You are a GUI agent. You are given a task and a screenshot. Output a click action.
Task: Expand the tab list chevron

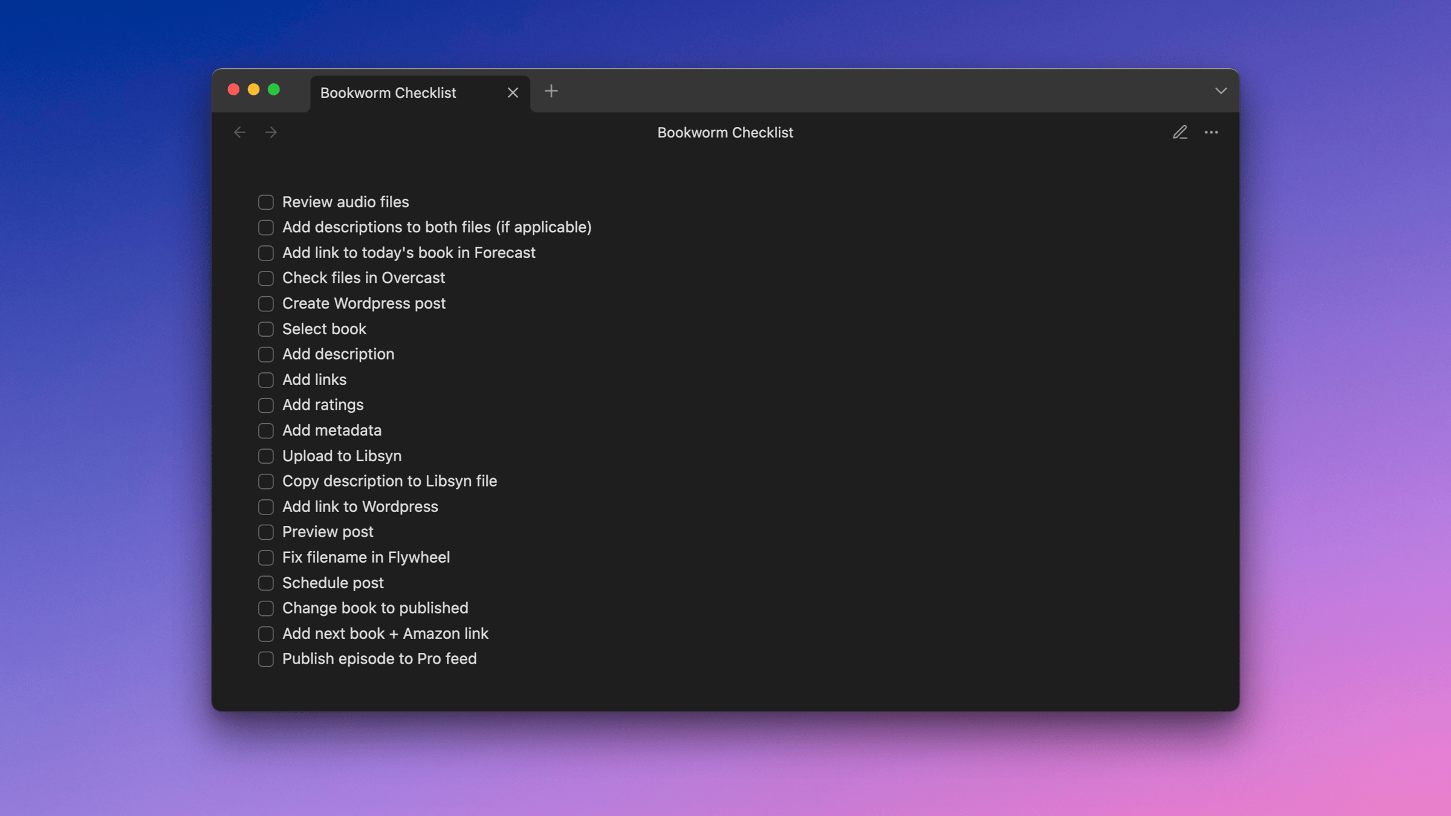(1221, 91)
